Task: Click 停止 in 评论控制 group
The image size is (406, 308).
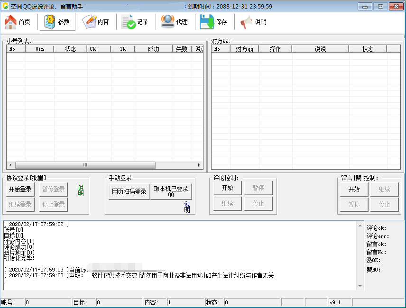Action: [x=258, y=204]
